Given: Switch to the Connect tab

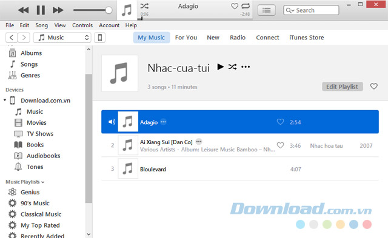Looking at the screenshot, I should [267, 38].
